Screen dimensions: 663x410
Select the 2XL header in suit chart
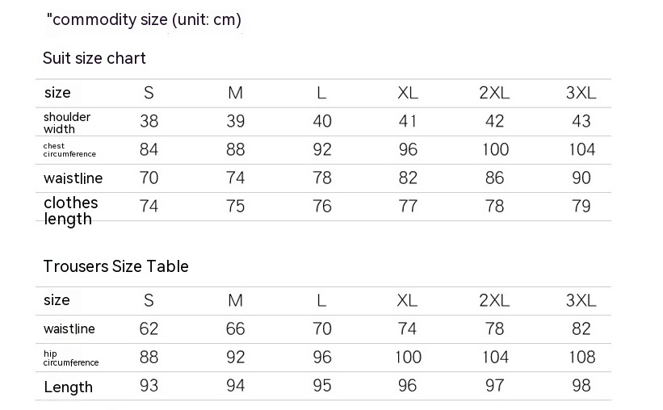tap(494, 93)
